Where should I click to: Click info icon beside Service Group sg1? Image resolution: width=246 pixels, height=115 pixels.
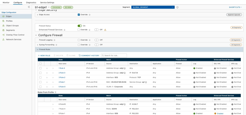tap(146, 82)
